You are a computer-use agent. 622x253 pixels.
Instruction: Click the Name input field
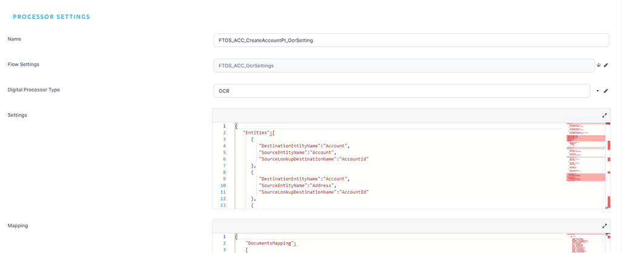point(410,40)
